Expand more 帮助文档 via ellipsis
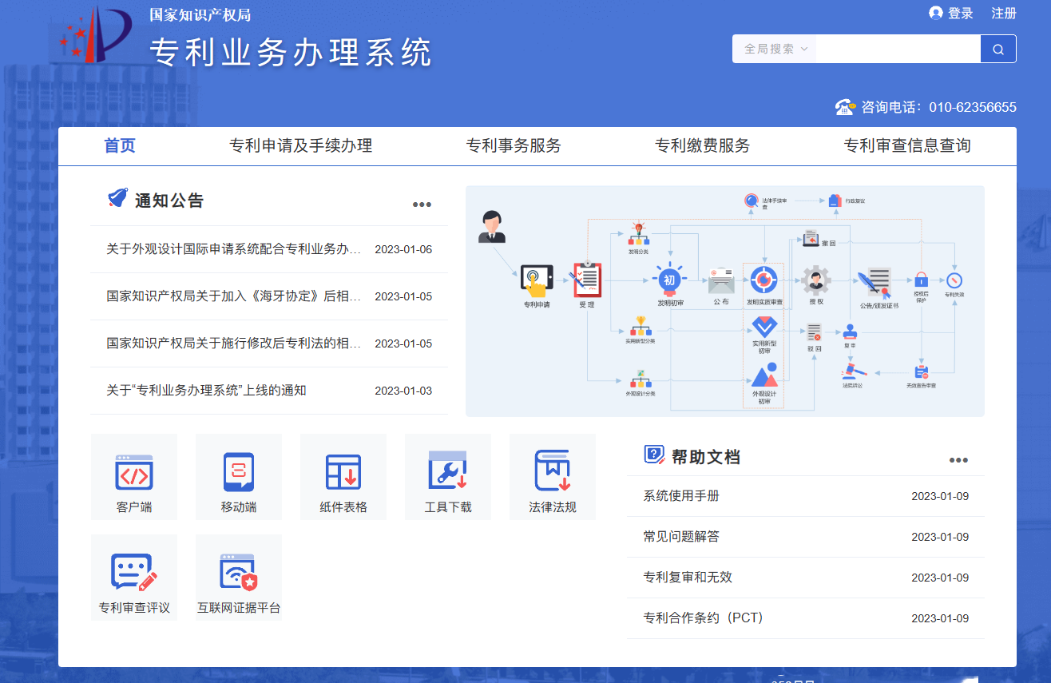This screenshot has width=1051, height=683. coord(958,460)
